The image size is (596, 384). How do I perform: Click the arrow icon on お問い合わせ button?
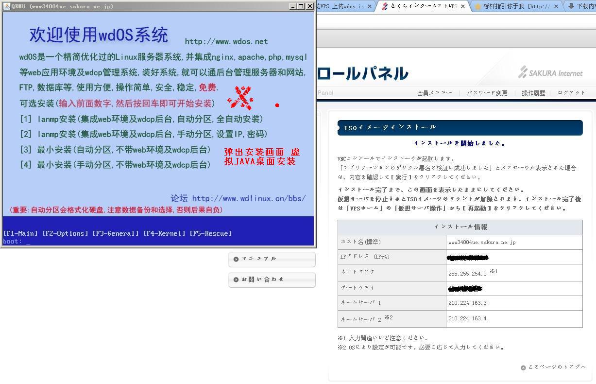[236, 280]
